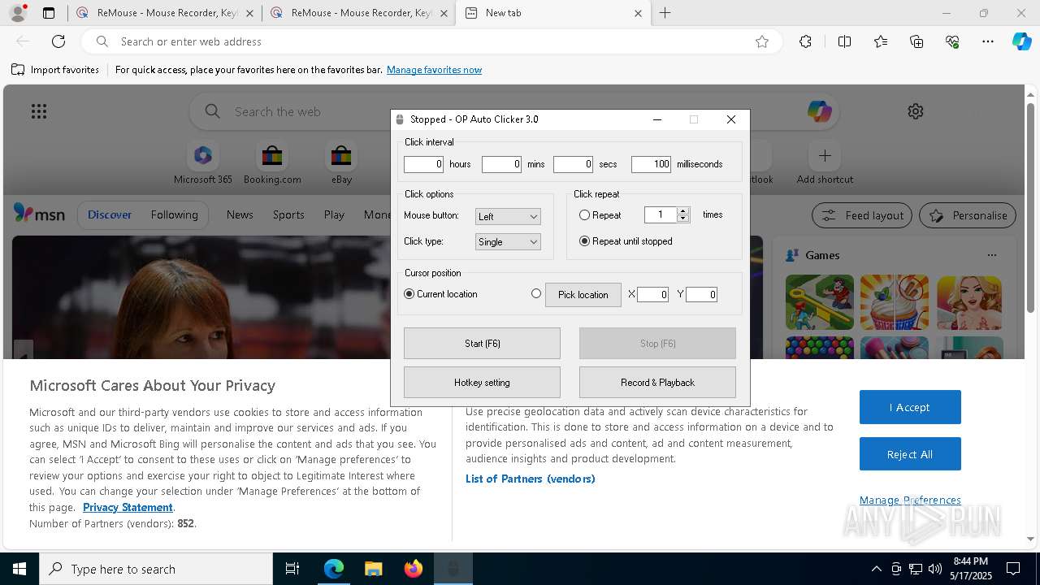Open Microsoft Edge taskbar icon
The width and height of the screenshot is (1040, 585).
[x=334, y=569]
